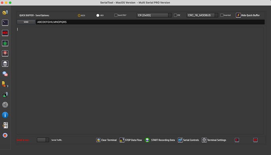Expand the CRC_16_MODBUS dropdown
Image resolution: width=271 pixels, height=155 pixels.
tap(202, 15)
